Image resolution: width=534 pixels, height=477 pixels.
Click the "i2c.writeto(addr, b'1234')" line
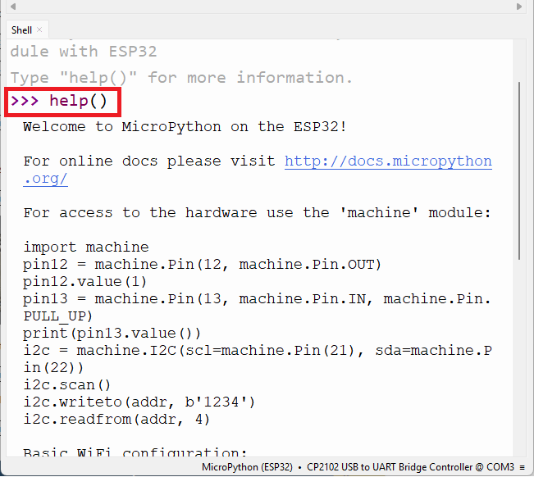139,402
